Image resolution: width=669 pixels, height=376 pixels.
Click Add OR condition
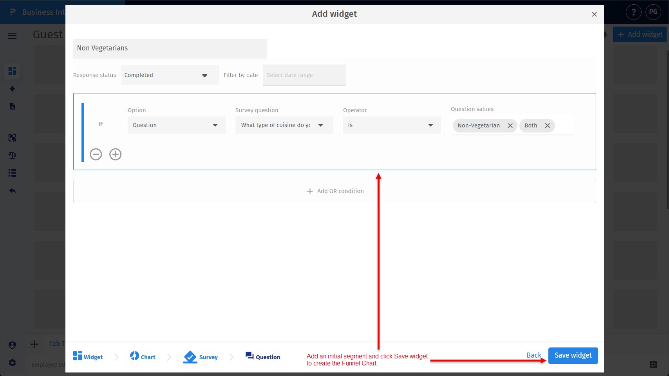click(334, 191)
